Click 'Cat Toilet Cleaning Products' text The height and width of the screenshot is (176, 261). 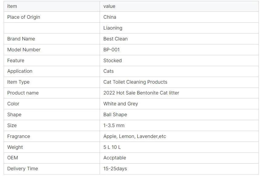[135, 82]
